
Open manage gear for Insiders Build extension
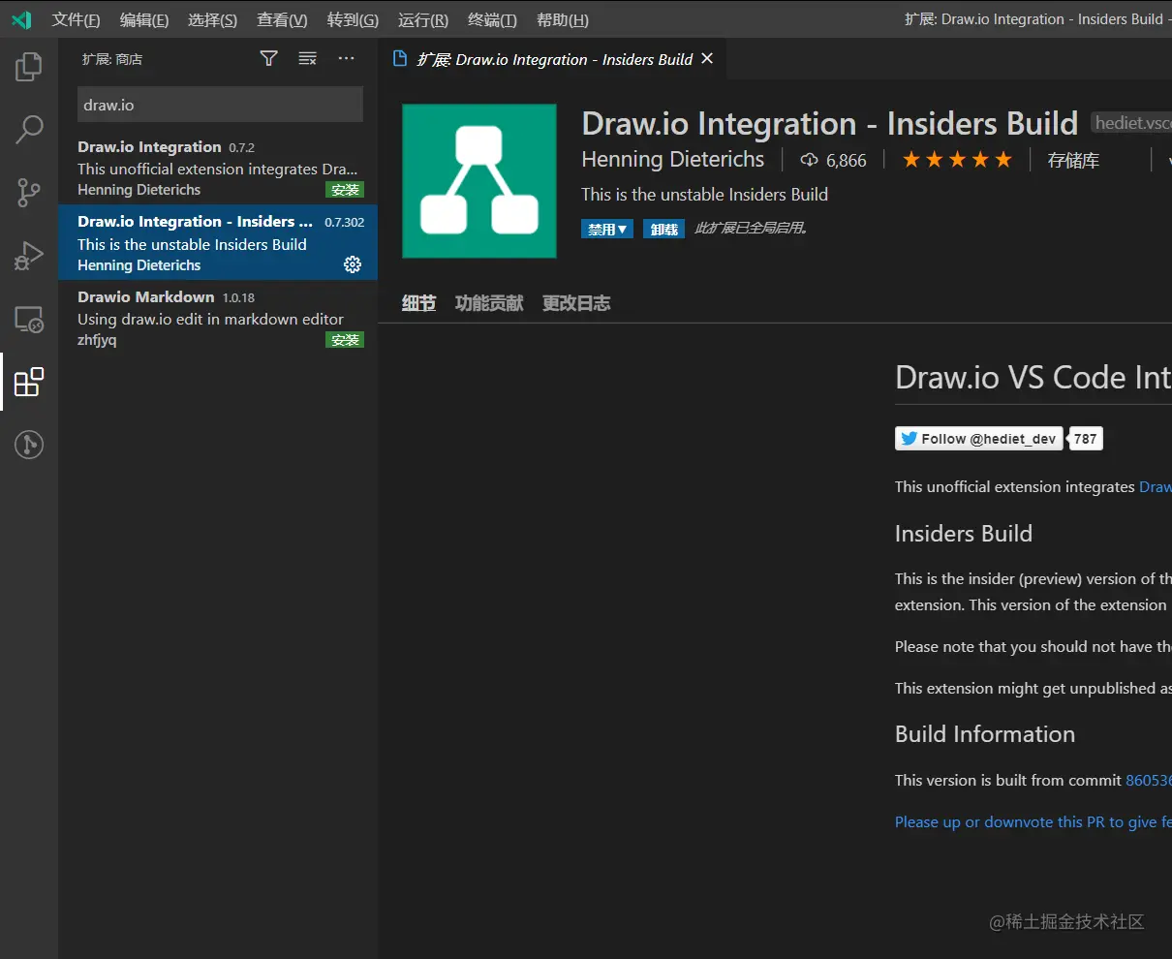pos(353,264)
